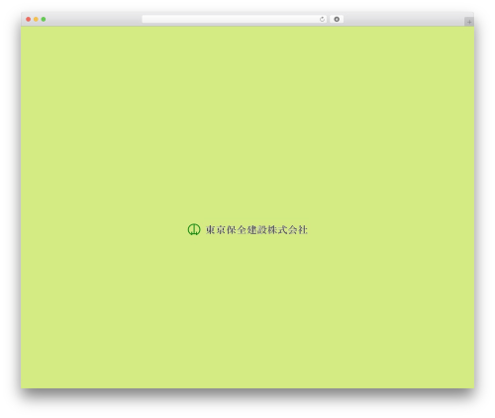Screen dimensions: 495x418
Task: Focus the browser address bar field
Action: (x=235, y=19)
